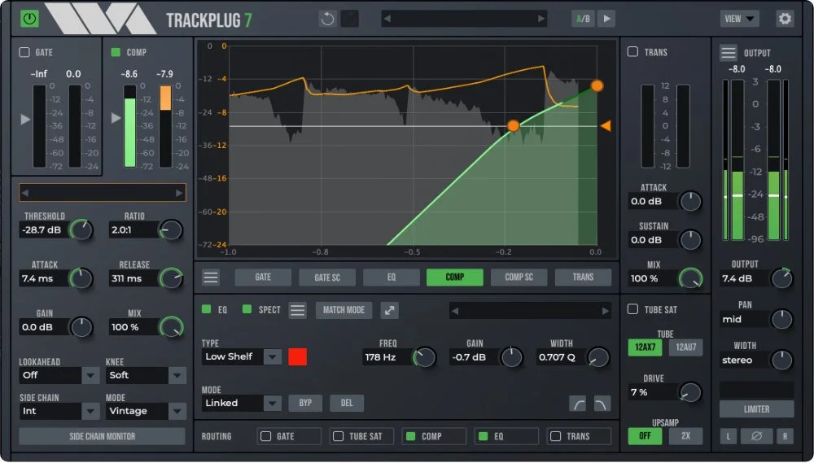Switch to the EQ graph tab
814x463 pixels.
(392, 277)
